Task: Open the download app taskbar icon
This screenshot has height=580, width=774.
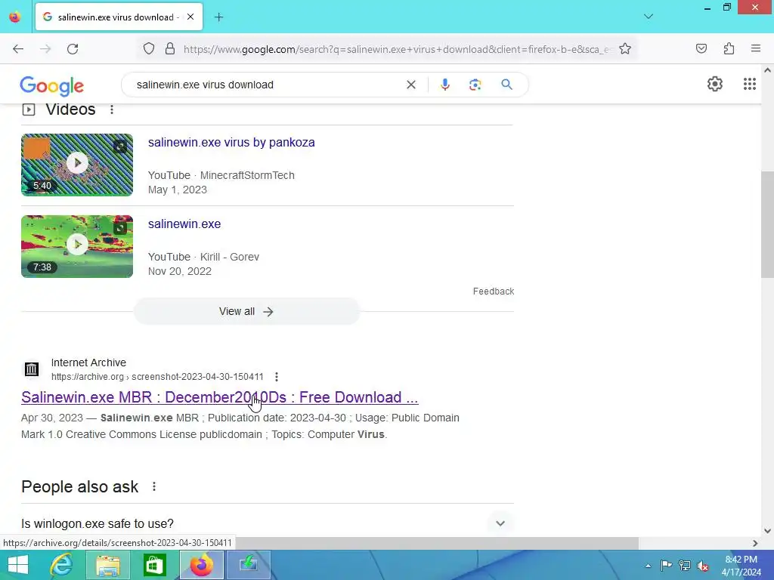Action: pyautogui.click(x=248, y=565)
